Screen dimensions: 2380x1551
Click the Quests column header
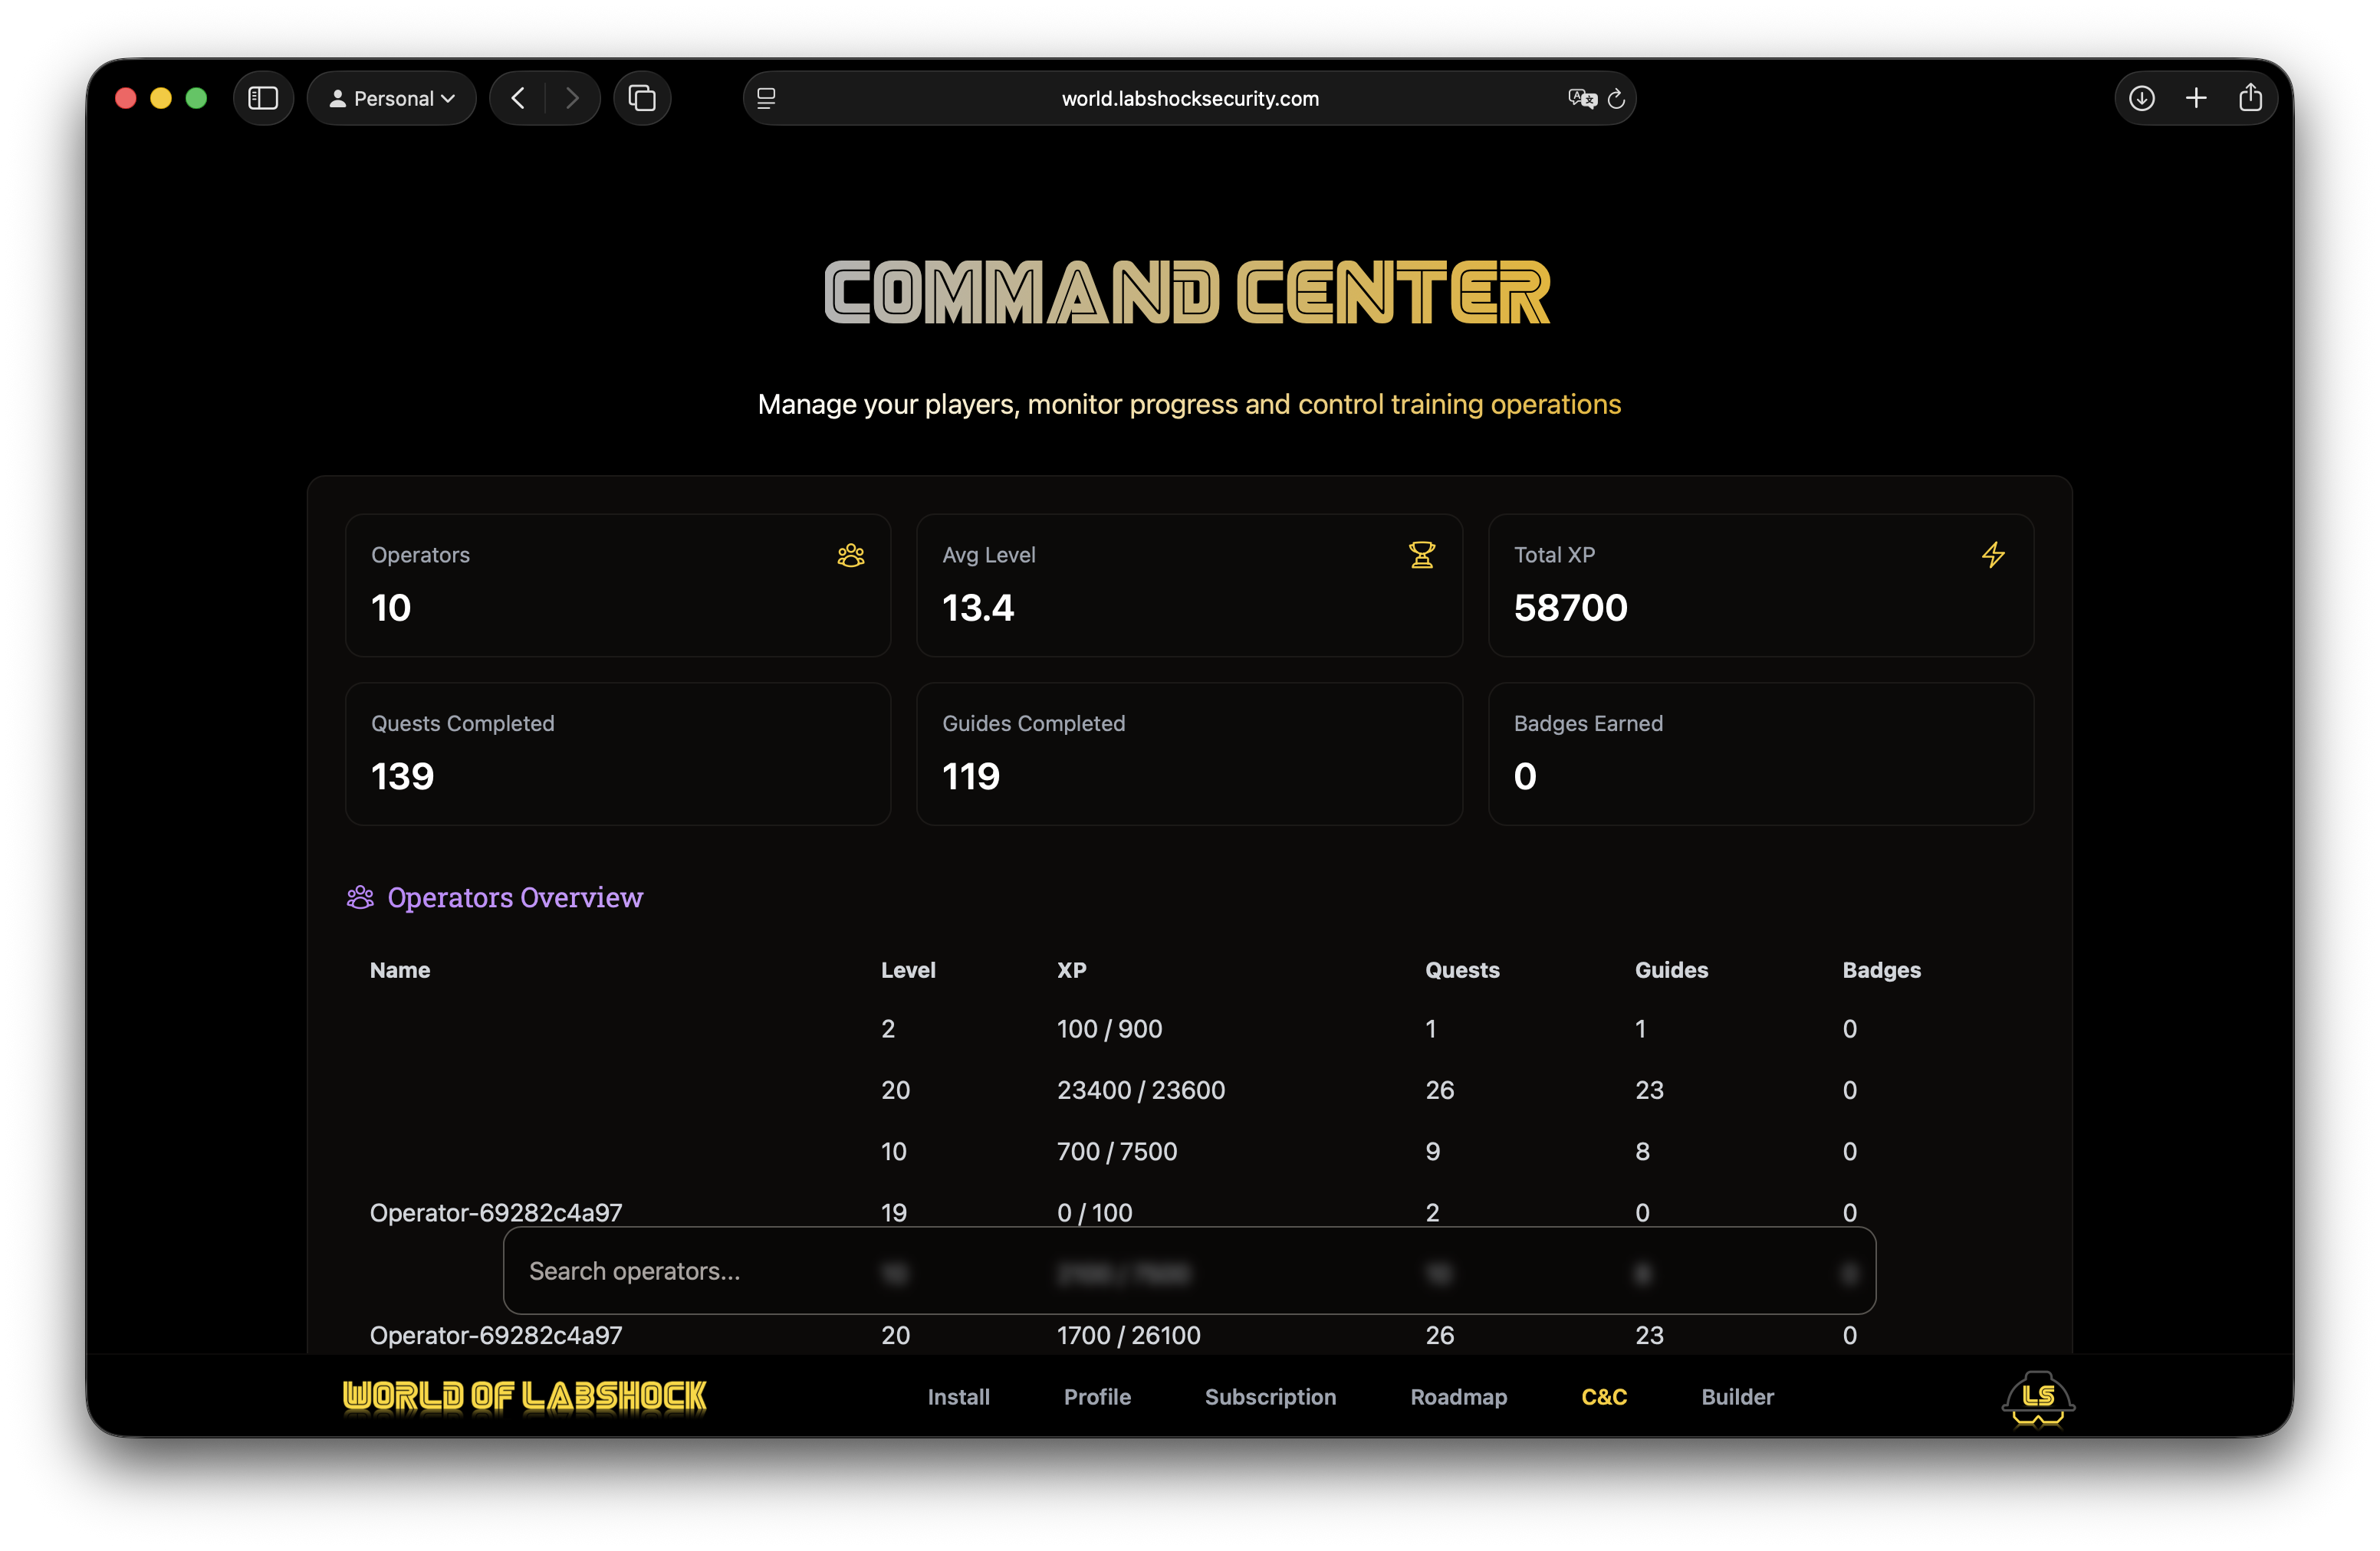pyautogui.click(x=1462, y=970)
